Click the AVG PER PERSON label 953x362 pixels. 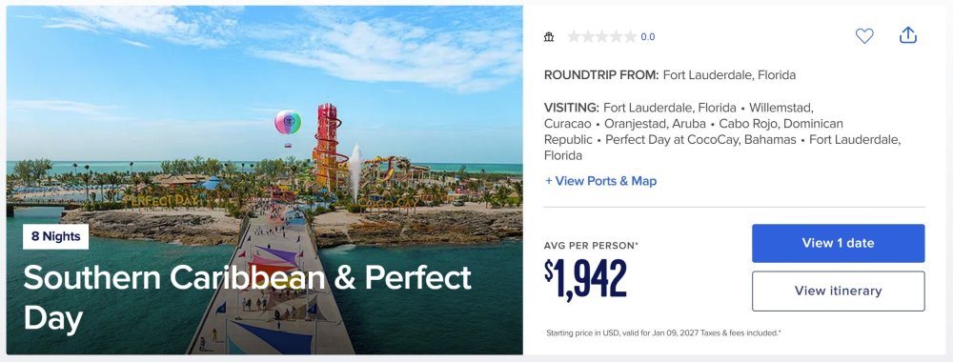(x=592, y=246)
